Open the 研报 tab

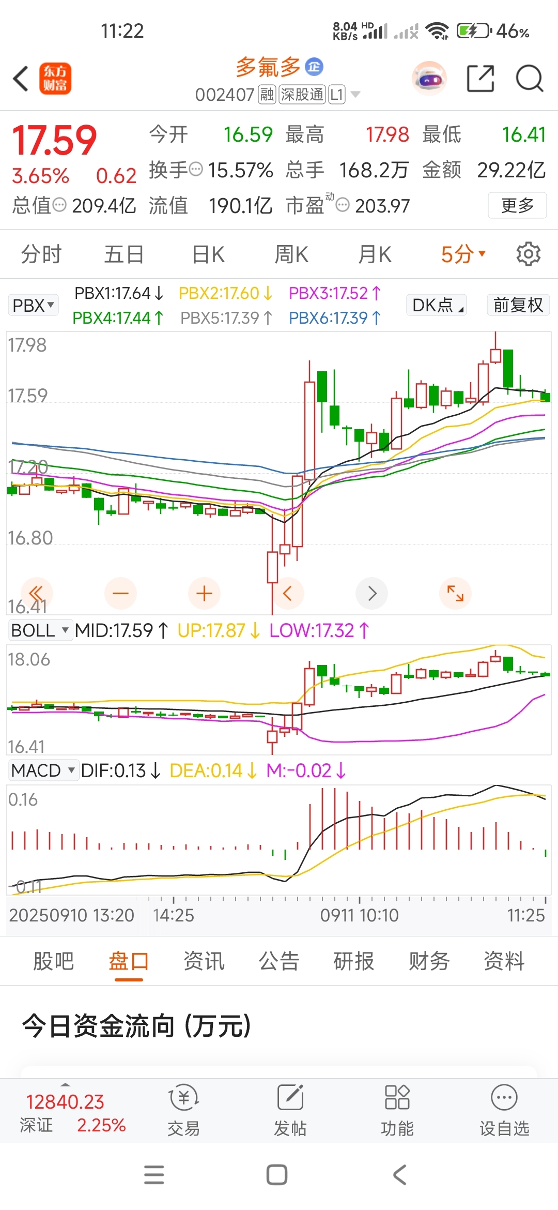pyautogui.click(x=354, y=962)
